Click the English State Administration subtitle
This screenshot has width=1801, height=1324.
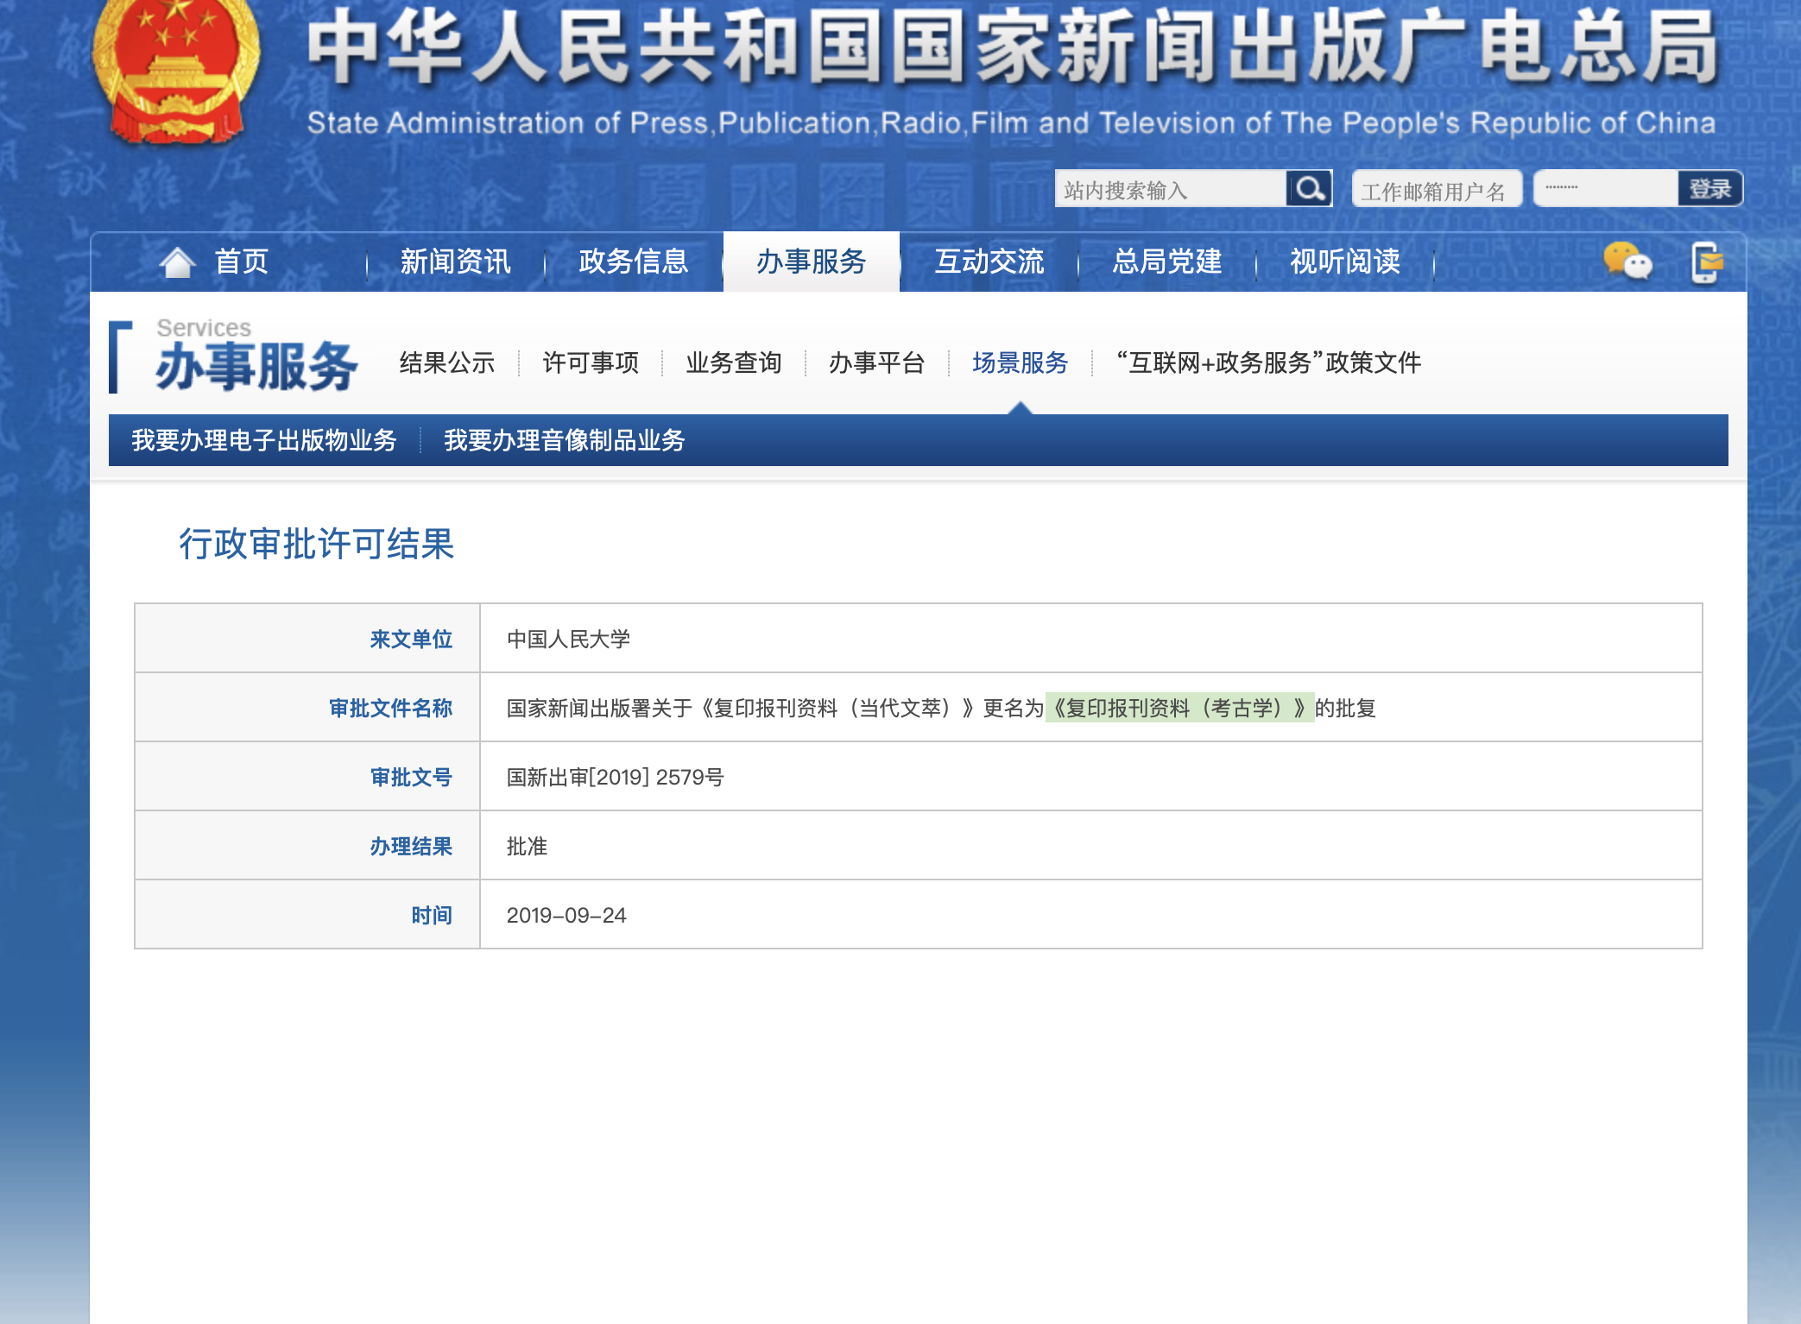1011,123
